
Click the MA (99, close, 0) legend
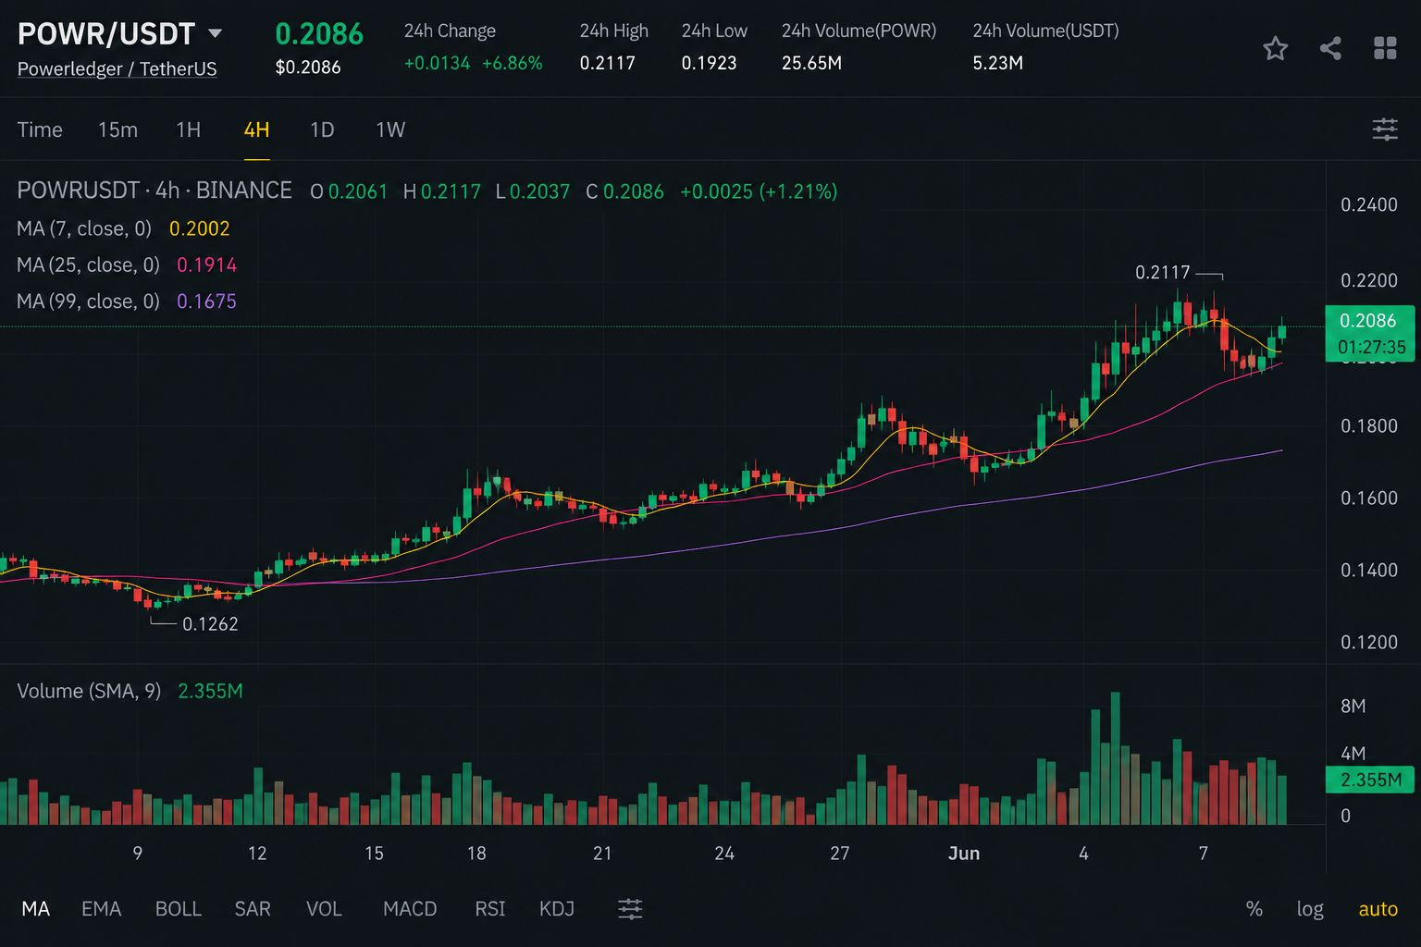(88, 301)
